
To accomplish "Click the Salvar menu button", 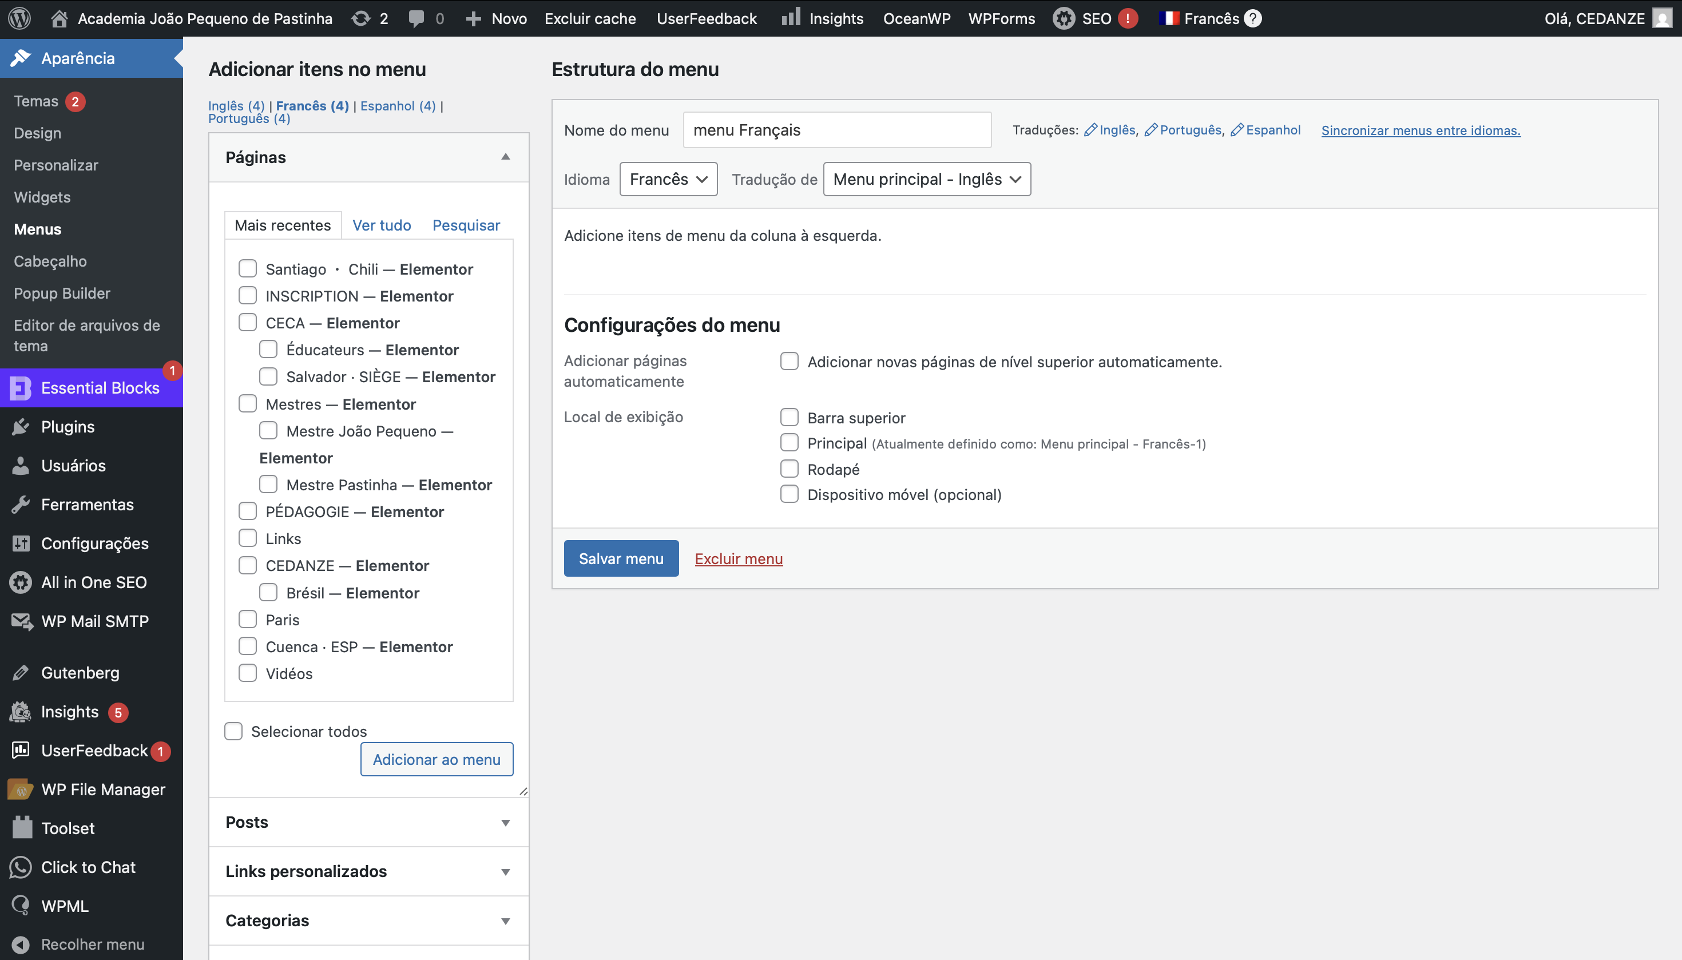I will (620, 558).
